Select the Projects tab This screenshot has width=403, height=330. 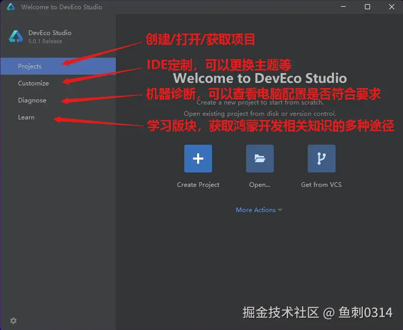coord(58,66)
